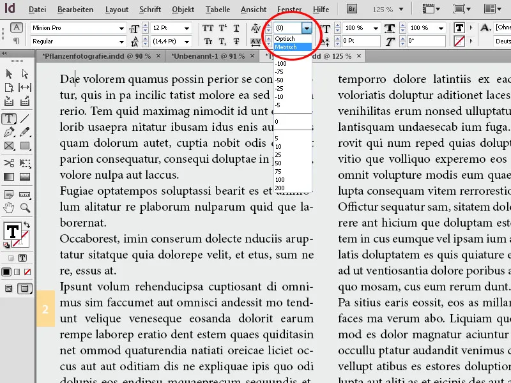Select the Gradient Feather tool
The height and width of the screenshot is (383, 511).
(x=25, y=177)
